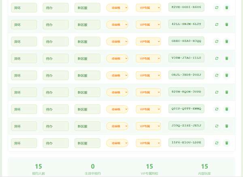Open the 待审核 status dropdown in ORJL row
Image resolution: width=243 pixels, height=177 pixels.
point(117,75)
